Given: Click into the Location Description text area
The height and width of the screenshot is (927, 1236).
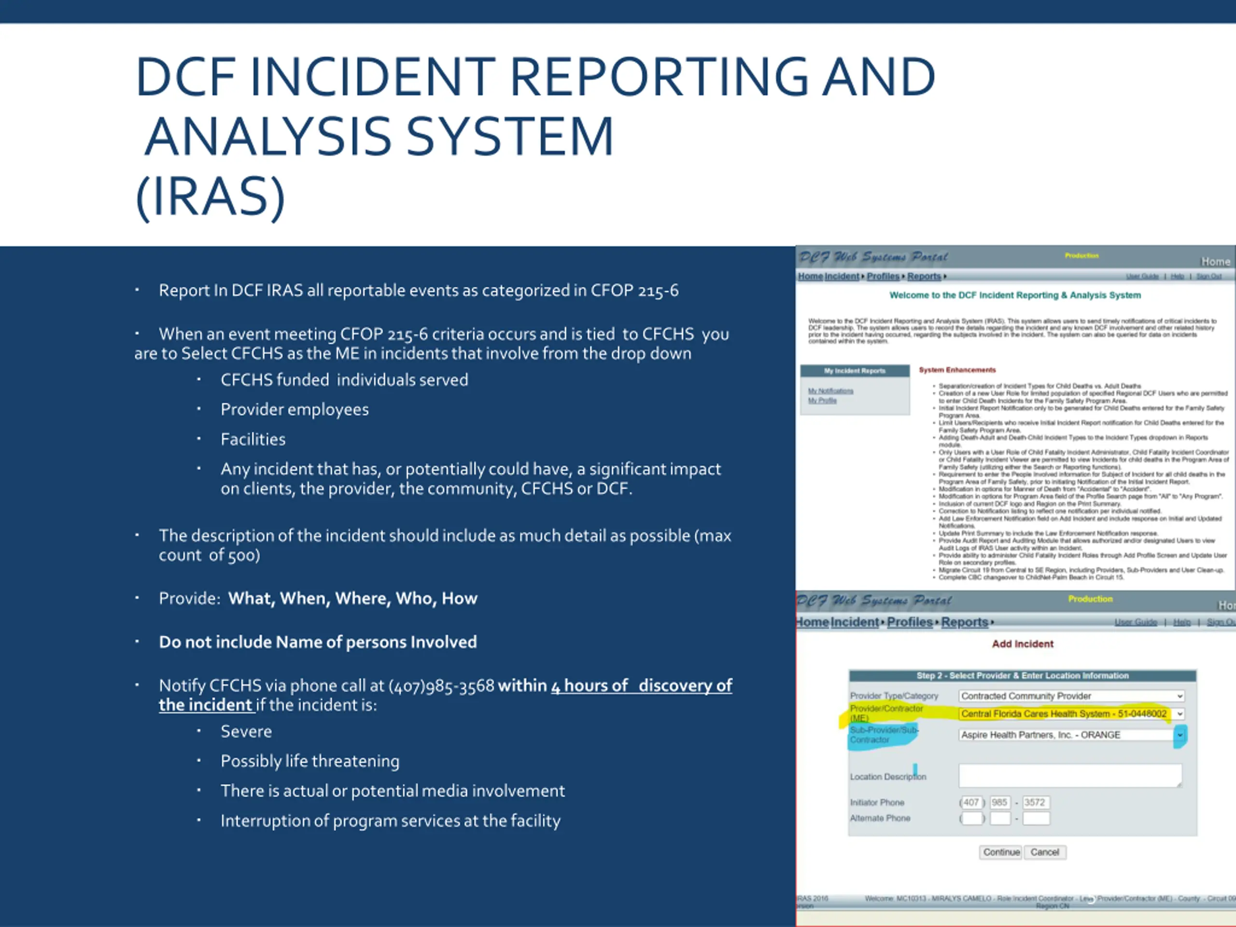Looking at the screenshot, I should [1070, 775].
